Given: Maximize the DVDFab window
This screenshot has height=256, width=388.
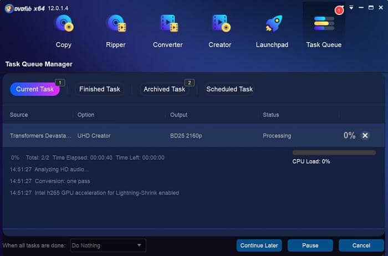Looking at the screenshot, I should [371, 8].
